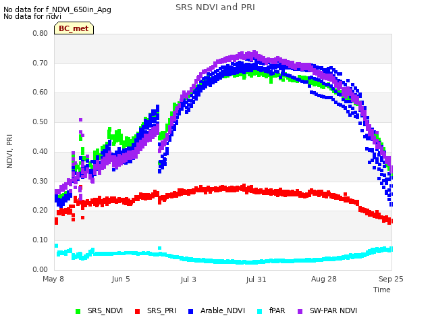Select the fPAR legend label
Screen dimensions: 432x324
coord(277,310)
